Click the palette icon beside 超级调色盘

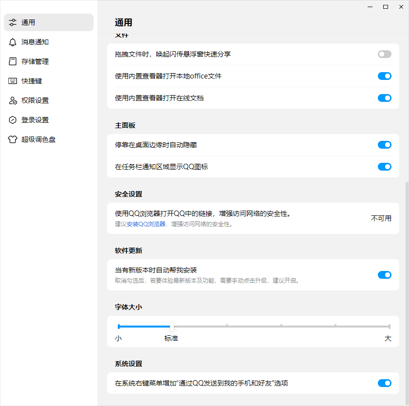[x=13, y=139]
